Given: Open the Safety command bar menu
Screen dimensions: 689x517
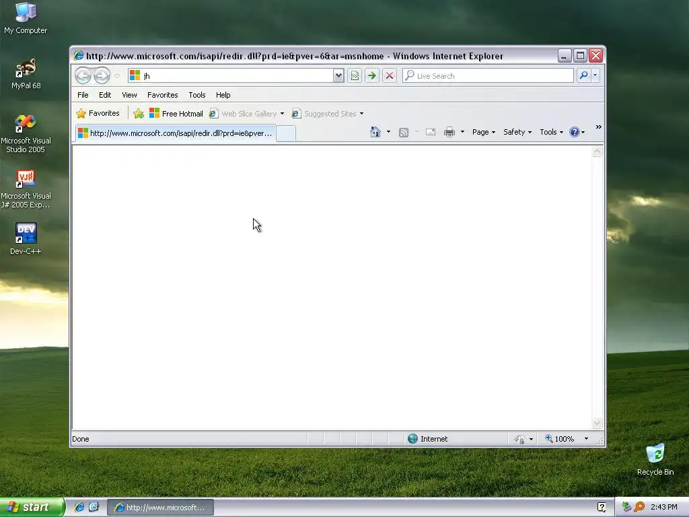Looking at the screenshot, I should click(x=517, y=132).
